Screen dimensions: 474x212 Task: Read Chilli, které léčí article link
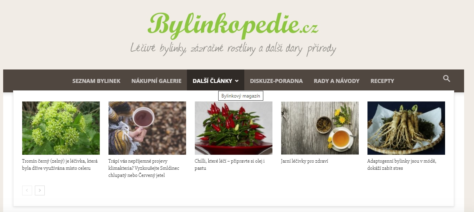coord(230,165)
